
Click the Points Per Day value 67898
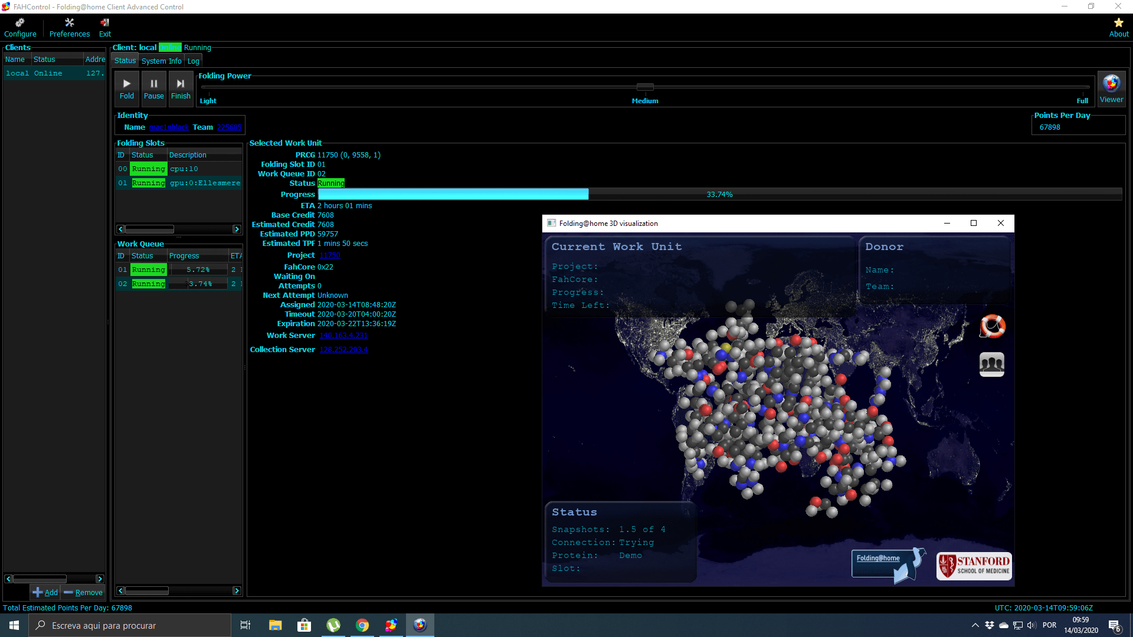pyautogui.click(x=1050, y=127)
